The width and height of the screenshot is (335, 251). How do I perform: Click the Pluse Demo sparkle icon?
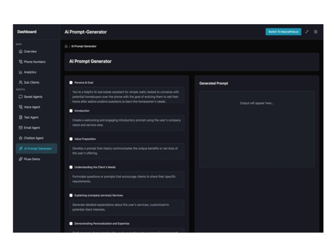[x=20, y=159]
